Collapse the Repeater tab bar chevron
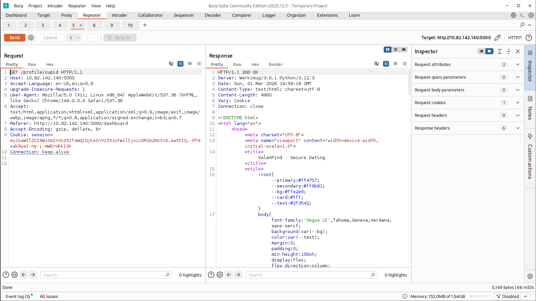This screenshot has width=536, height=301. pos(529,25)
